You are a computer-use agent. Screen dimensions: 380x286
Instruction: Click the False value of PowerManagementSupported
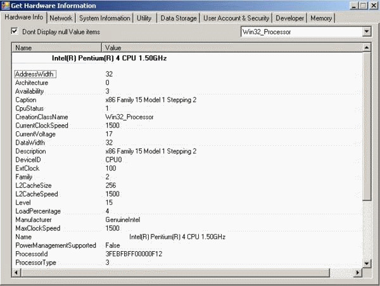(x=113, y=245)
